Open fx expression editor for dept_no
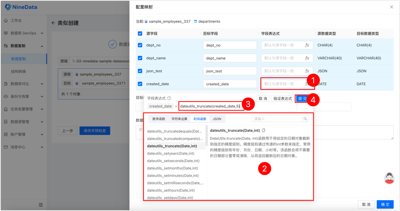 pos(307,45)
